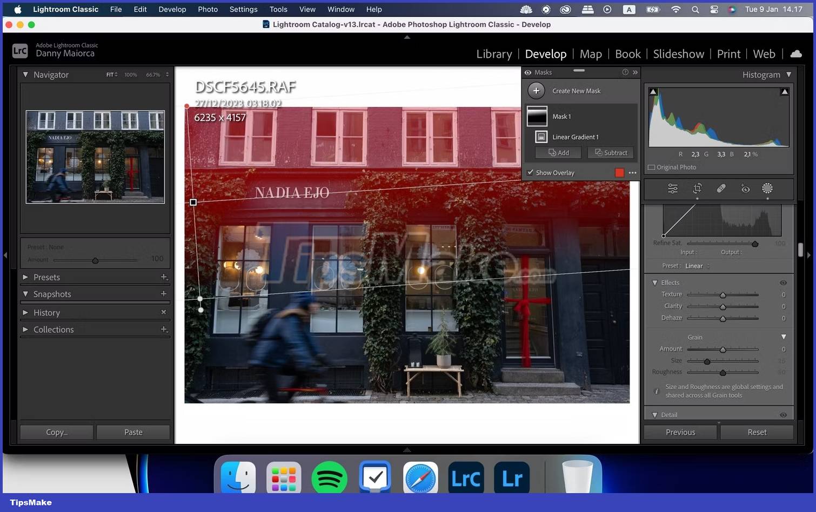Click the red overlay color swatch
The image size is (816, 512).
point(619,172)
